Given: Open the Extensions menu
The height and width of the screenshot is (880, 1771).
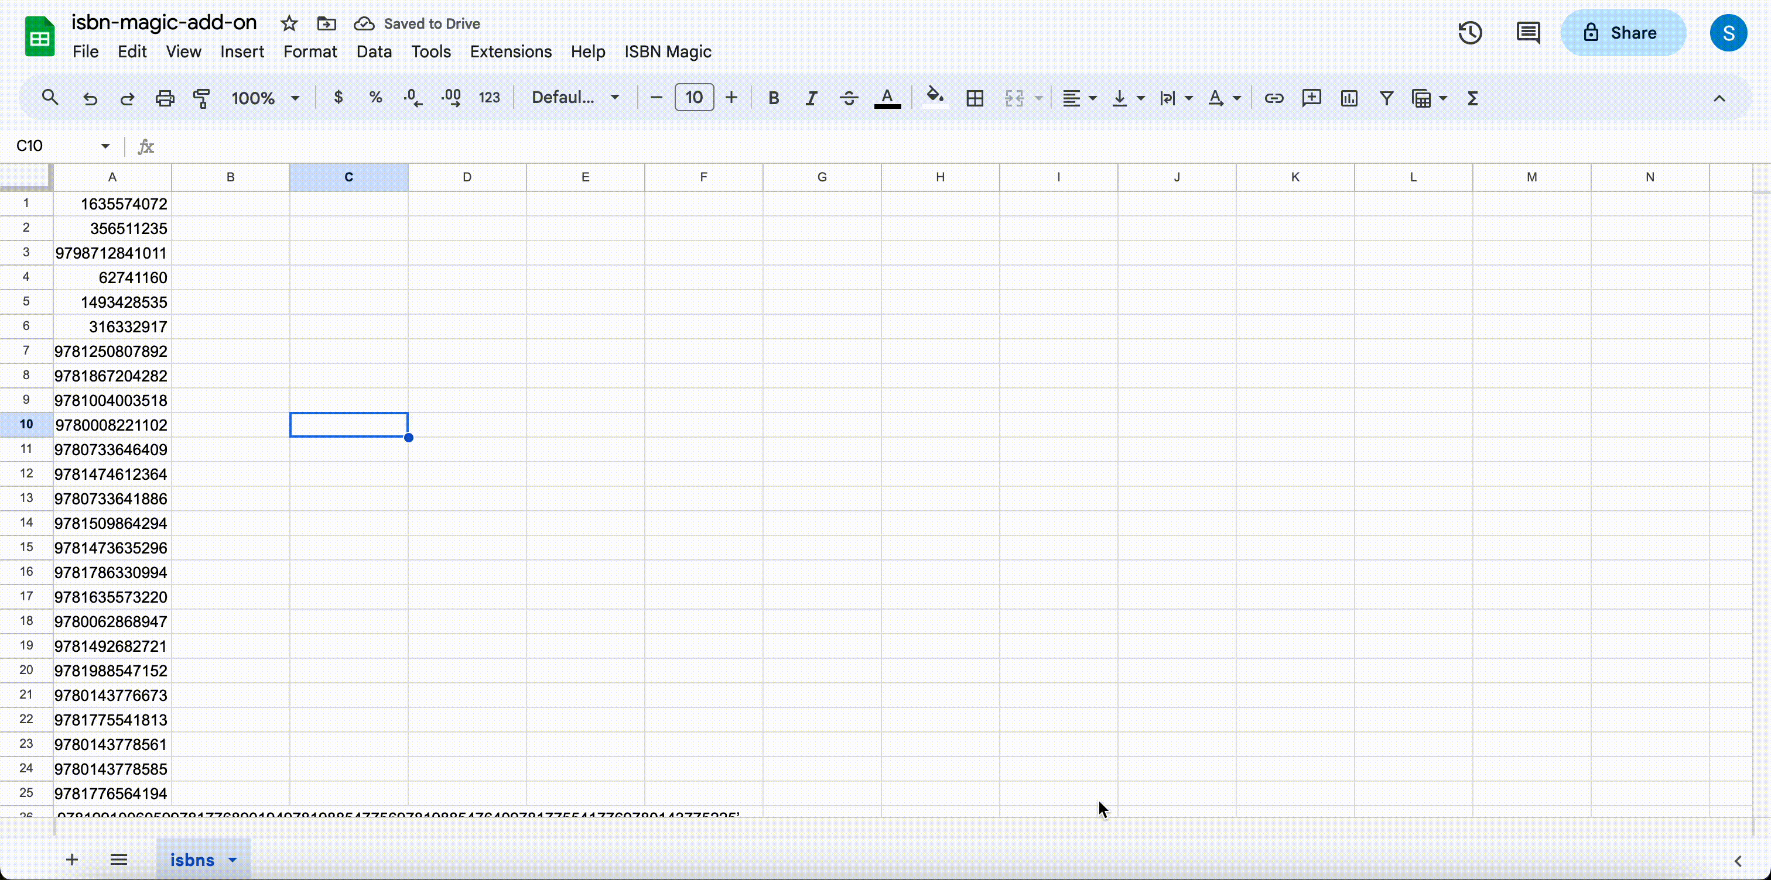Looking at the screenshot, I should pos(510,52).
